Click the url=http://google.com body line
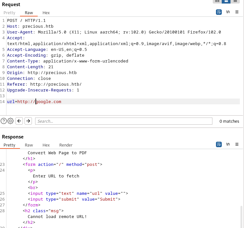 click(34, 102)
